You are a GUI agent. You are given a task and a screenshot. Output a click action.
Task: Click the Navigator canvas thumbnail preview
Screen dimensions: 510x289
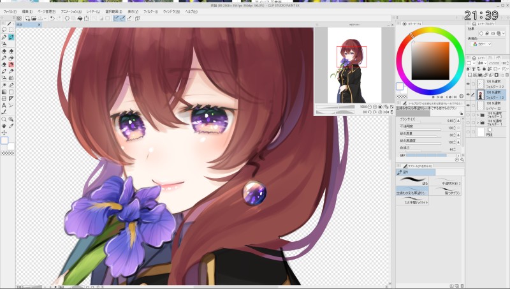point(354,65)
